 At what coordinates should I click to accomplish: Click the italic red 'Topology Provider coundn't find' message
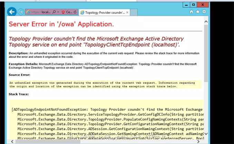[96, 42]
